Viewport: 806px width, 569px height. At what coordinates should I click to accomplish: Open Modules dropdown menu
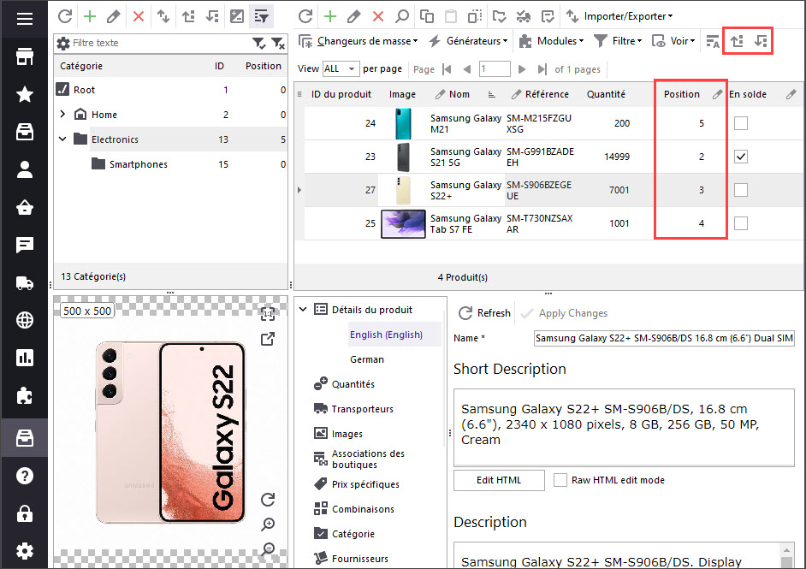552,41
